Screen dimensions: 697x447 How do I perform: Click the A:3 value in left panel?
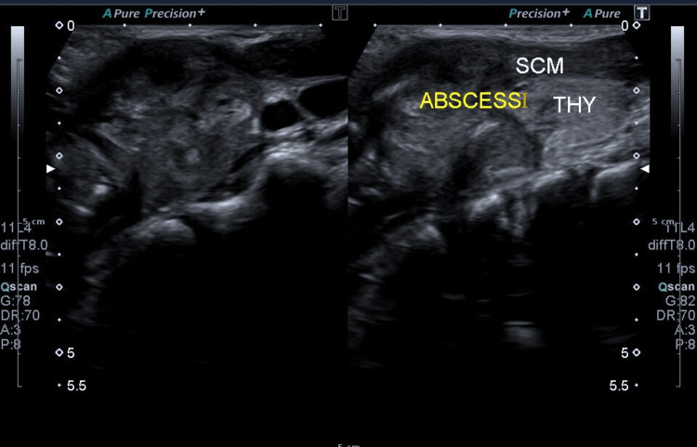coord(10,330)
